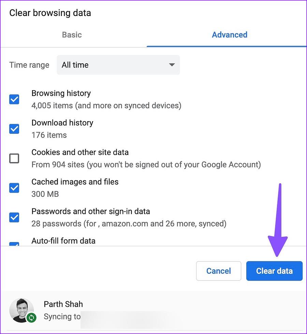Click the Parth Shah profile avatar

(x=22, y=310)
